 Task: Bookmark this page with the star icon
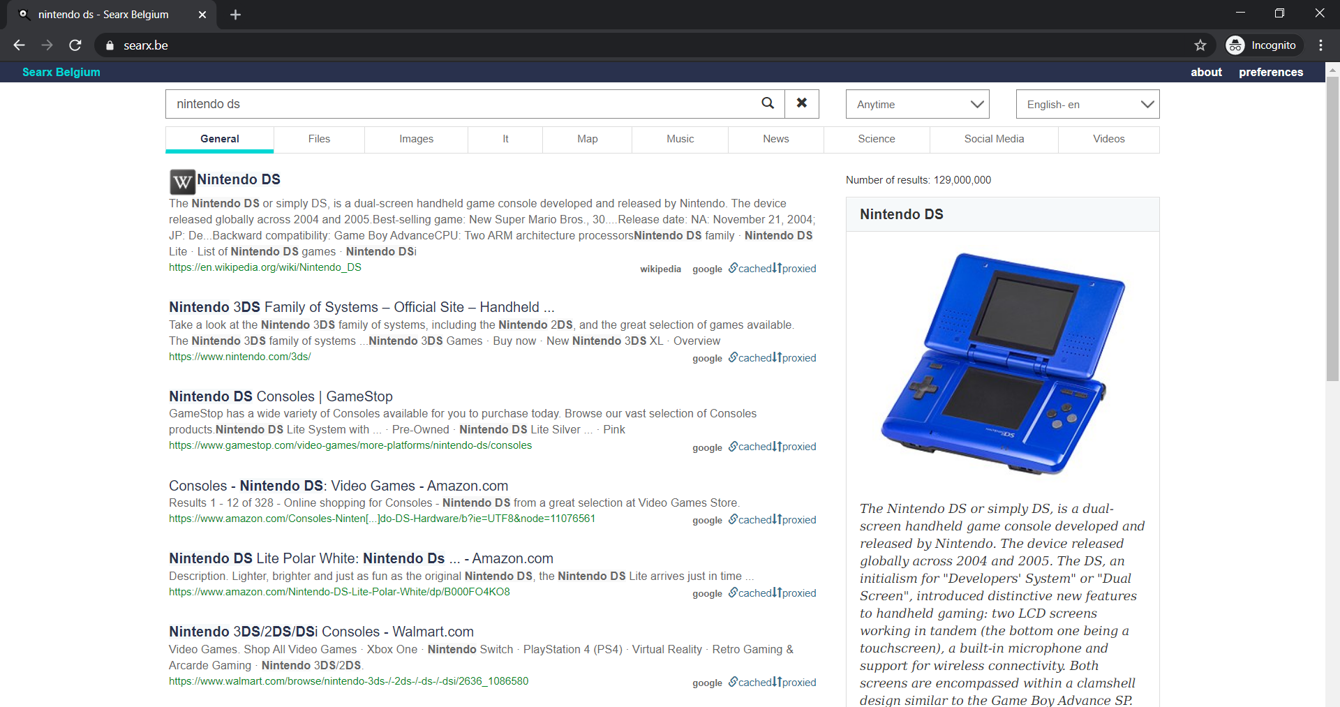coord(1200,45)
